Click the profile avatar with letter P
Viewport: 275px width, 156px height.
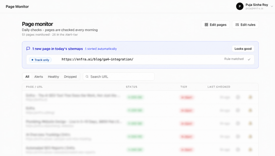[x=240, y=6]
